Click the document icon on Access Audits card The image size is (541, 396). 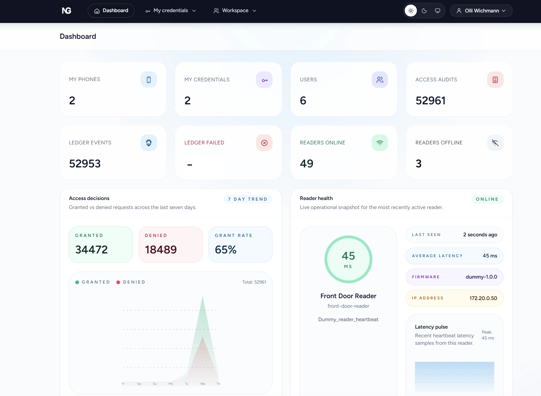coord(495,80)
